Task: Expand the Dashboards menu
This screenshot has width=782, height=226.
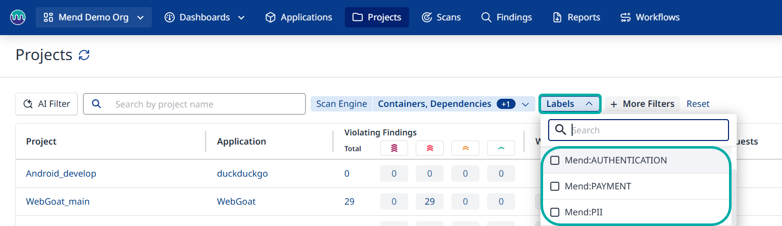Action: click(204, 17)
